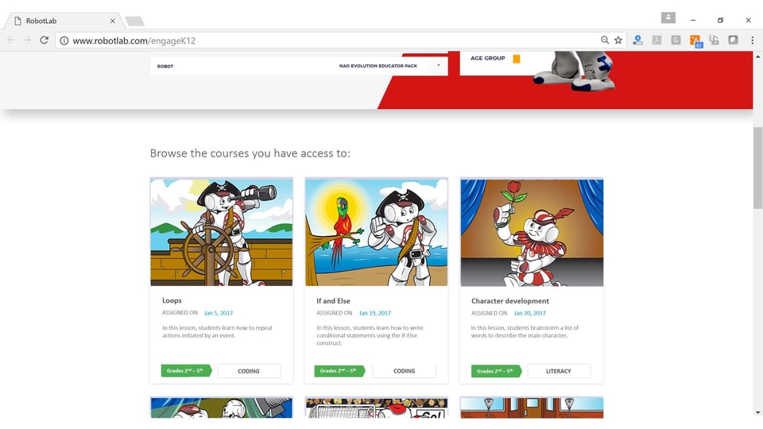763x429 pixels.
Task: Open a new tab
Action: point(134,21)
